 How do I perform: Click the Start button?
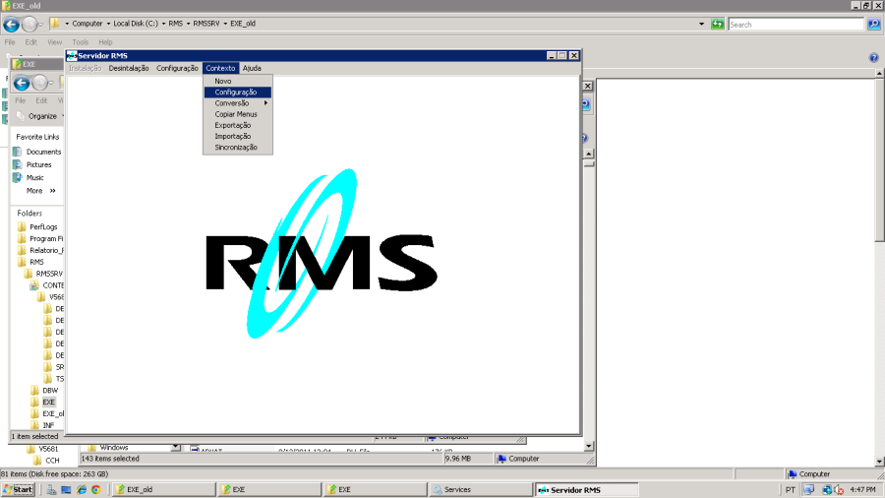coord(18,489)
